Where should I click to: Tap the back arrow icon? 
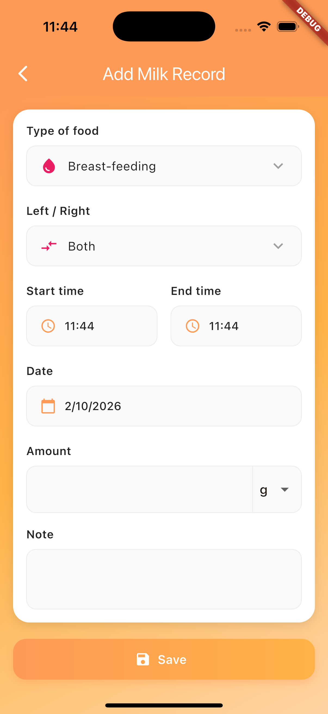23,74
